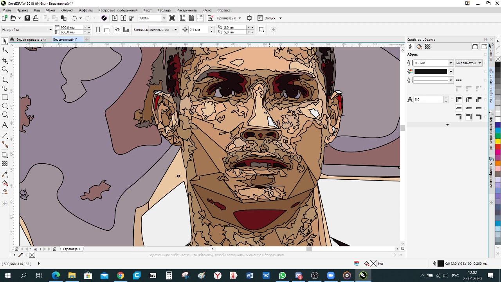Open the outline color dropdown
The height and width of the screenshot is (282, 501).
pyautogui.click(x=451, y=72)
